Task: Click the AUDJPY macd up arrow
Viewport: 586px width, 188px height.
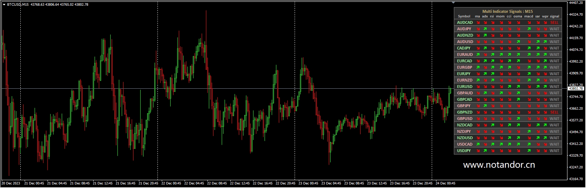Action: (x=529, y=29)
